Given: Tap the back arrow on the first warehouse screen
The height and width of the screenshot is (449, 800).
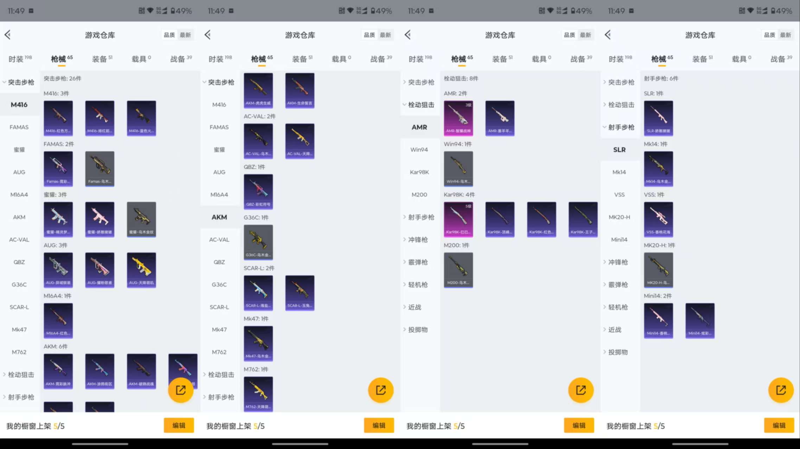Looking at the screenshot, I should point(8,34).
